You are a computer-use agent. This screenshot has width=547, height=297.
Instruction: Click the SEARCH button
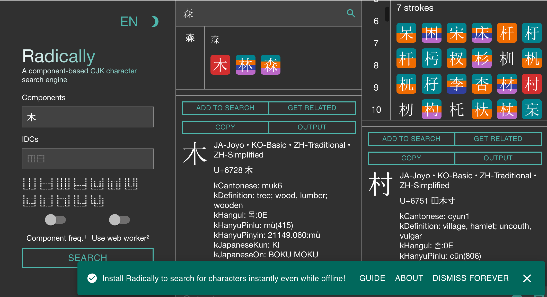[x=88, y=258]
